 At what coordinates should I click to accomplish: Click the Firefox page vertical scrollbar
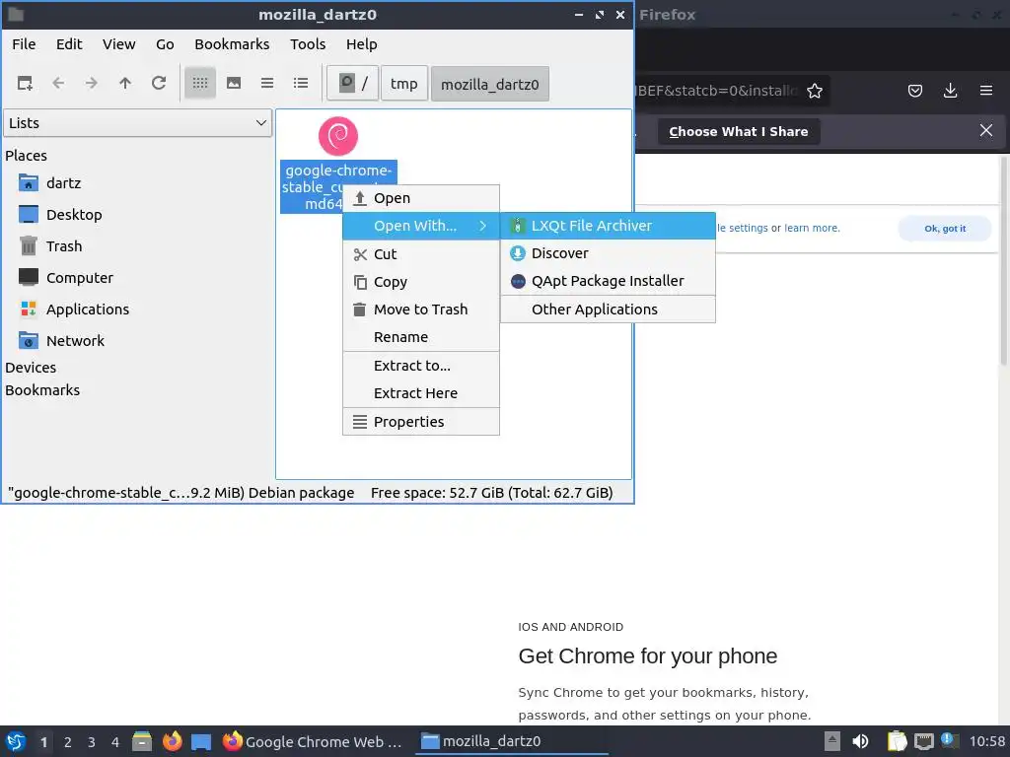pyautogui.click(x=1005, y=261)
